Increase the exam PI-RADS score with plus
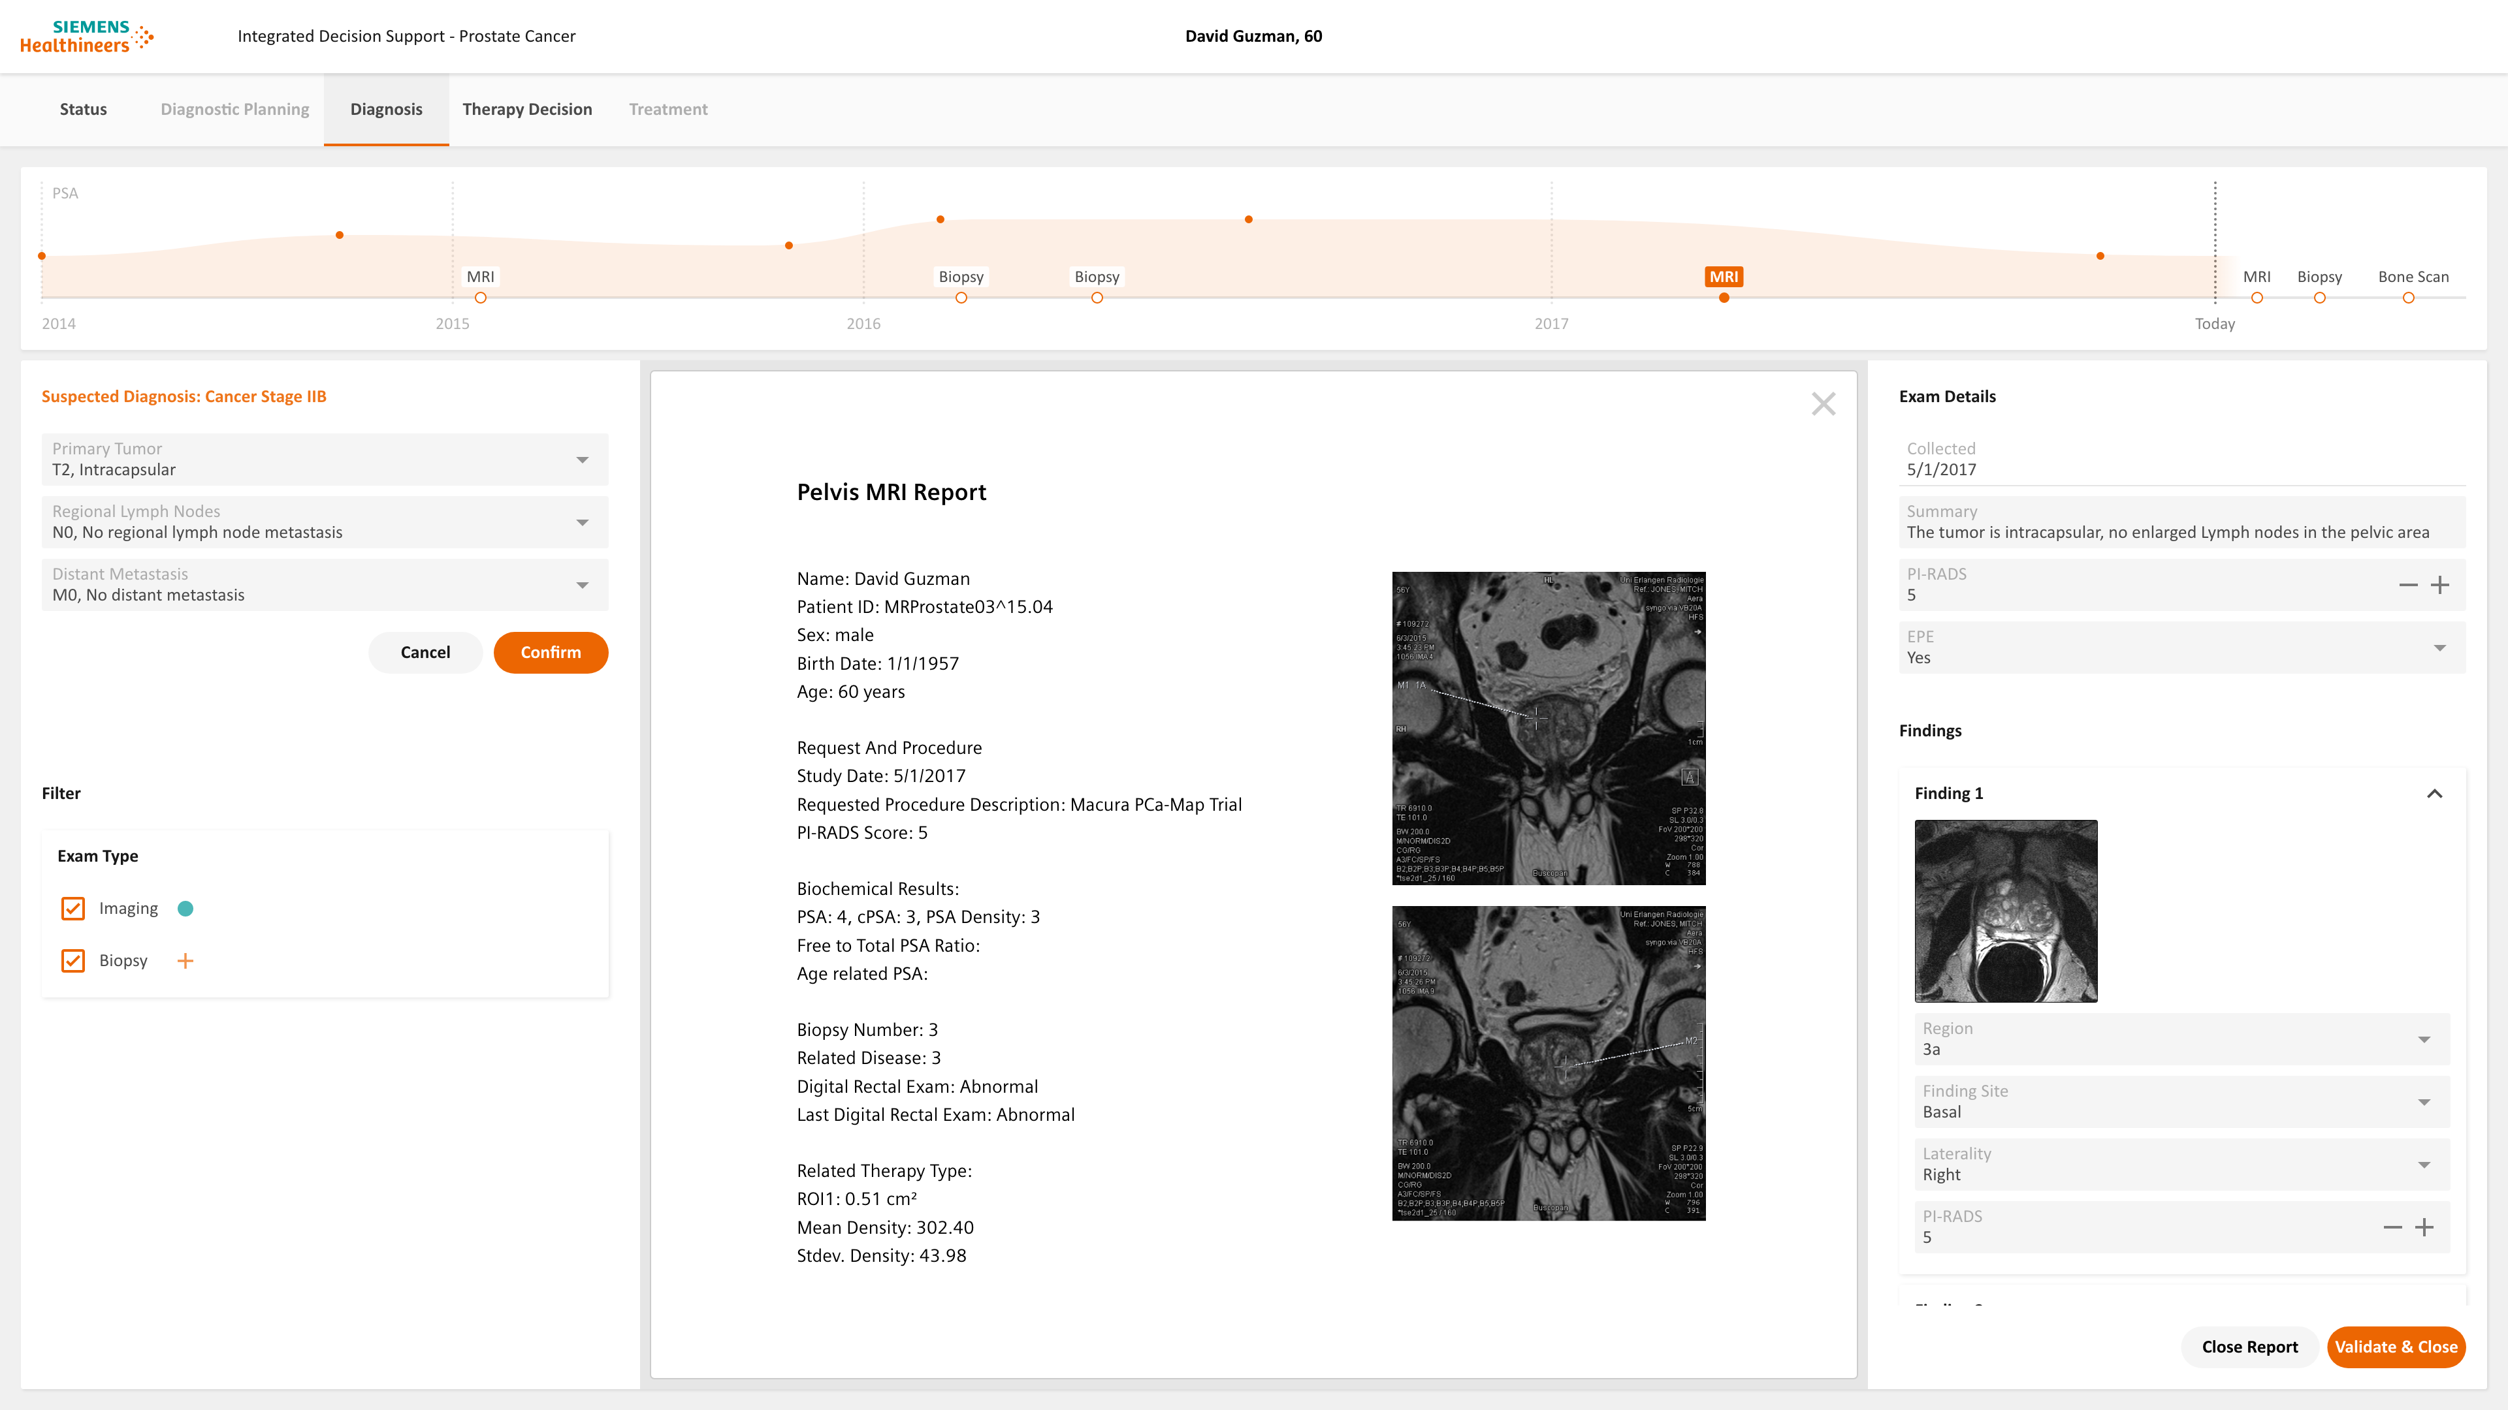This screenshot has width=2508, height=1410. pos(2440,585)
